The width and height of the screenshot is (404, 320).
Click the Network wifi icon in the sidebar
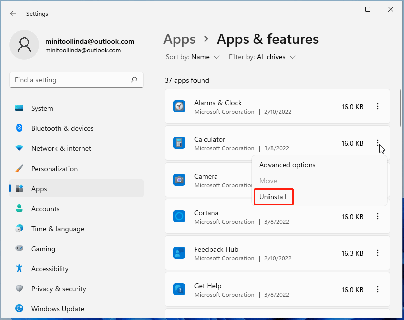pos(19,148)
